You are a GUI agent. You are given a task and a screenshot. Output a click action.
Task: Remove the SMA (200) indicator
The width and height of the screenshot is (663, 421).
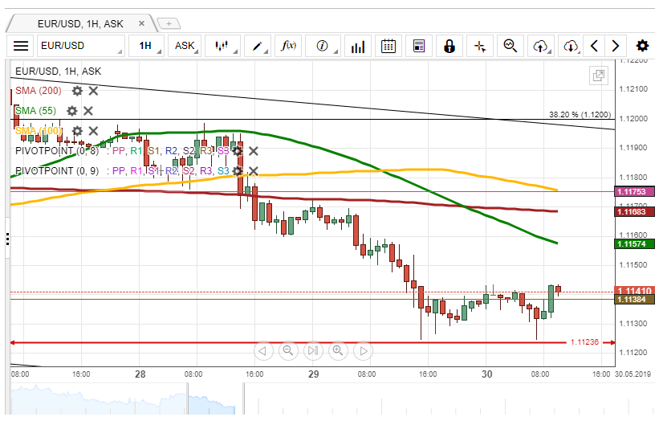pyautogui.click(x=93, y=91)
